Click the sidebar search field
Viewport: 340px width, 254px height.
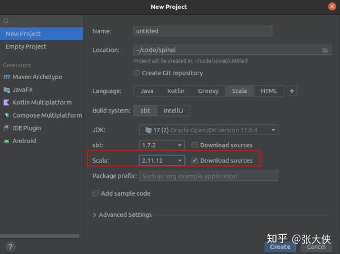[41, 21]
